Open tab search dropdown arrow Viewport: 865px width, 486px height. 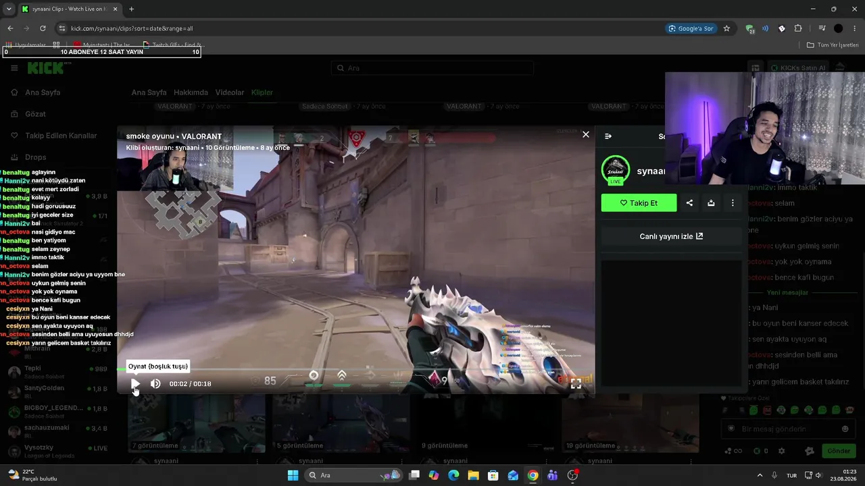pyautogui.click(x=9, y=9)
